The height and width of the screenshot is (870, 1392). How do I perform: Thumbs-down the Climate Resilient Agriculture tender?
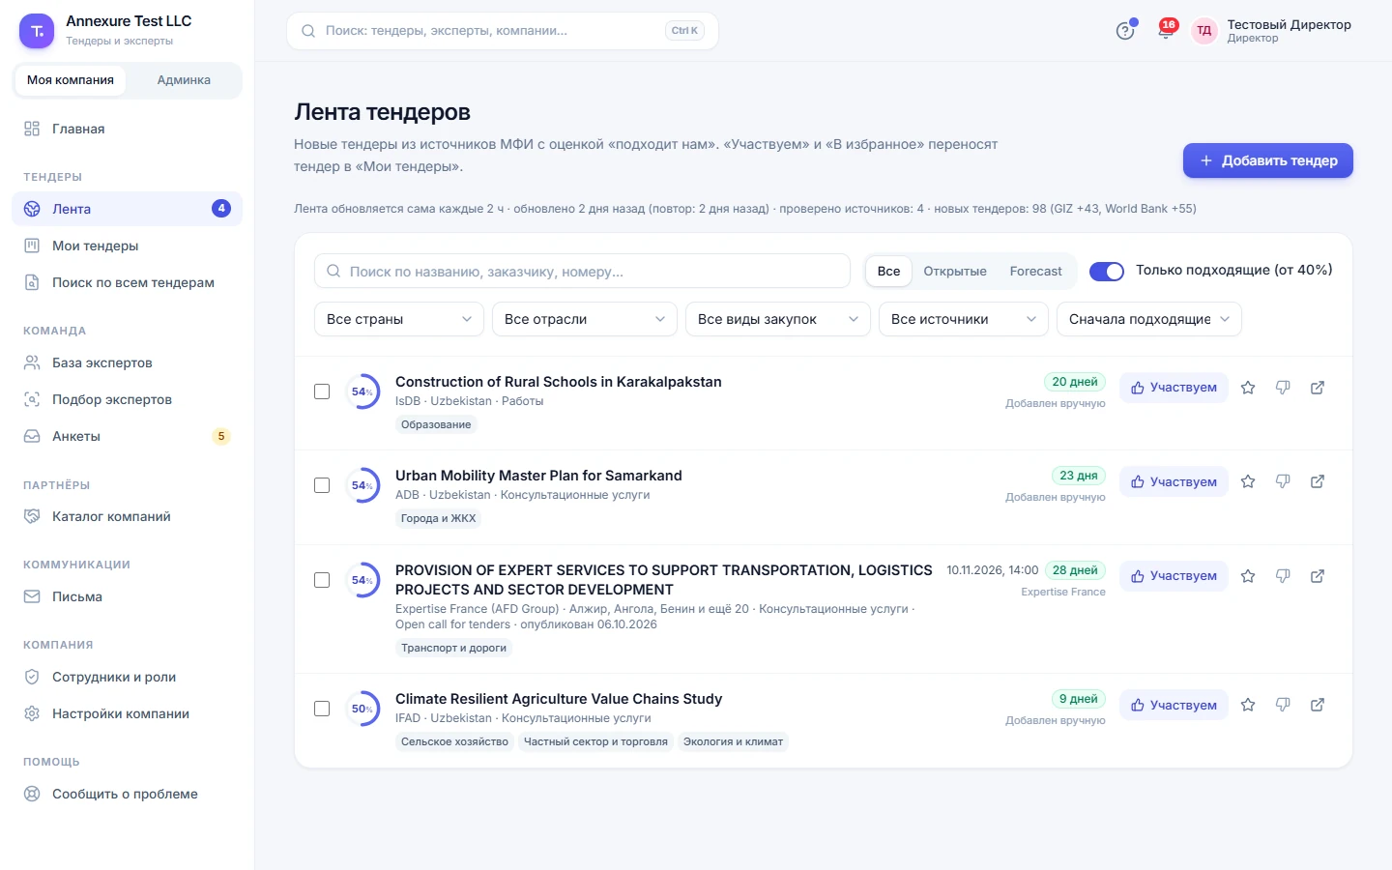1283,705
